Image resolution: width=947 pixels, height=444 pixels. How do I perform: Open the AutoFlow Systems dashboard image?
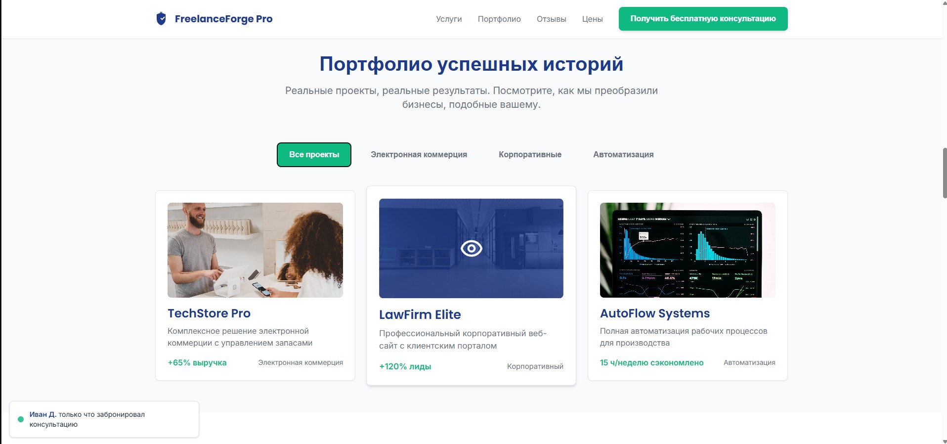688,250
